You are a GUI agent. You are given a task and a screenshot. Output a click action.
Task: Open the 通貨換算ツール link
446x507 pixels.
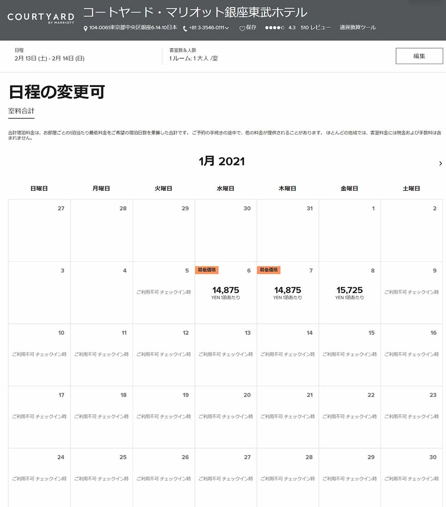(x=358, y=28)
